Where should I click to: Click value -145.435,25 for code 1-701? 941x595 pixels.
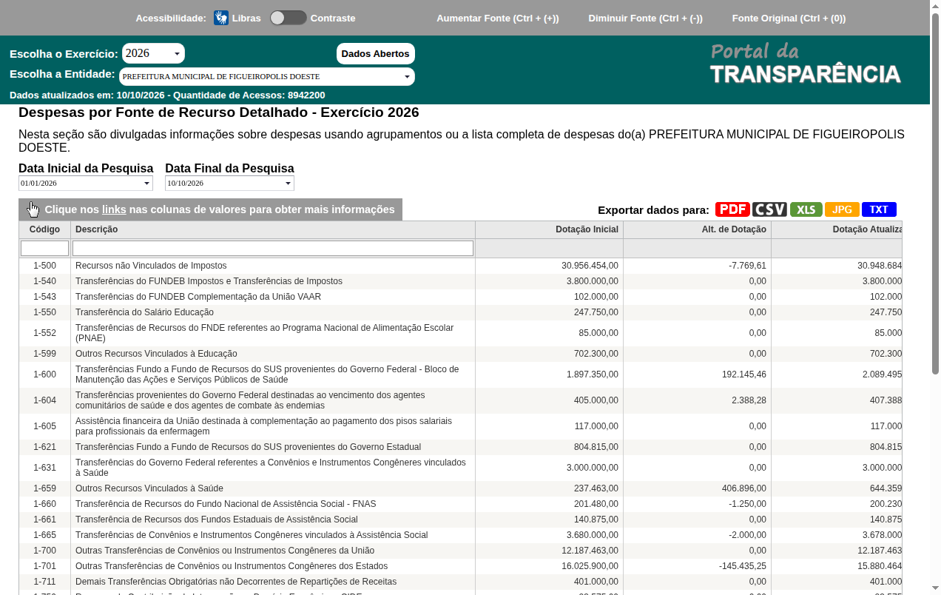(x=742, y=566)
